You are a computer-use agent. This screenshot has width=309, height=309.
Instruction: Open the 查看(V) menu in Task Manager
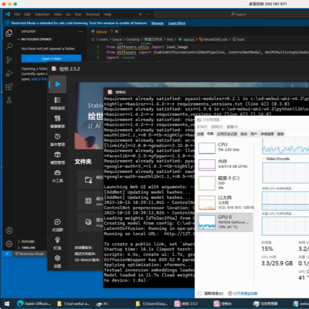point(232,127)
